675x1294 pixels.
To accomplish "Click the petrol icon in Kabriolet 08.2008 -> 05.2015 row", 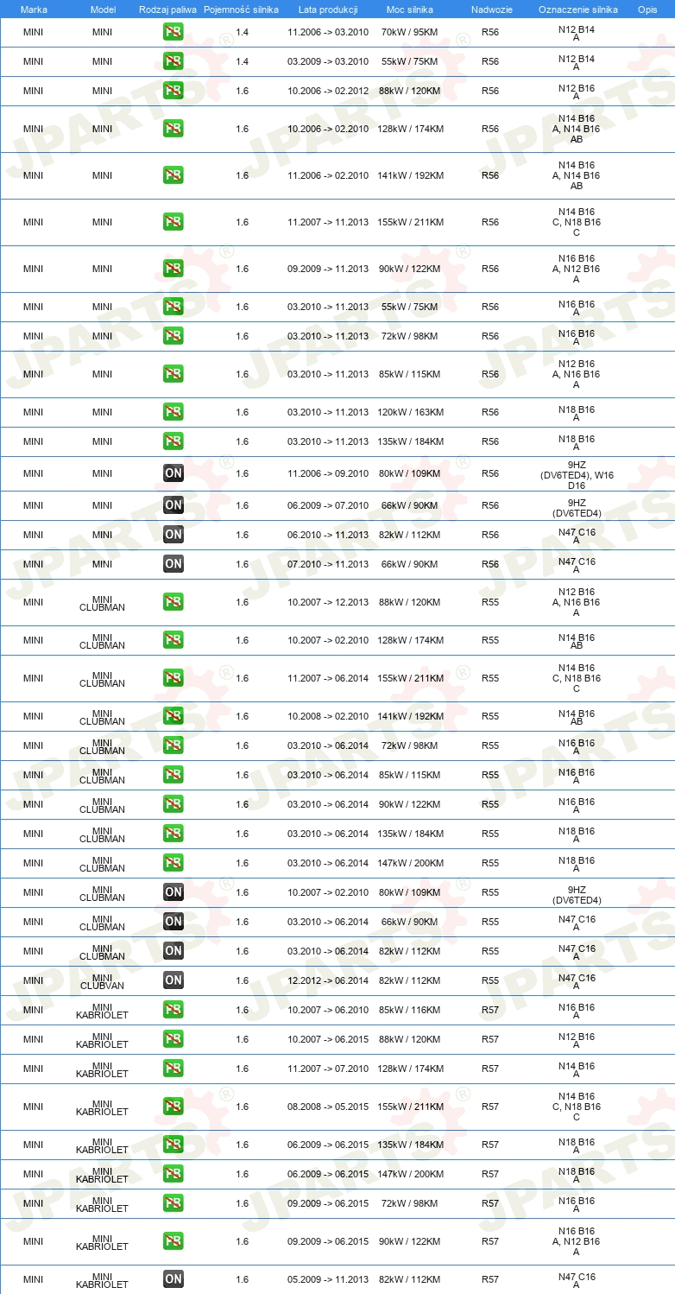I will point(173,1107).
